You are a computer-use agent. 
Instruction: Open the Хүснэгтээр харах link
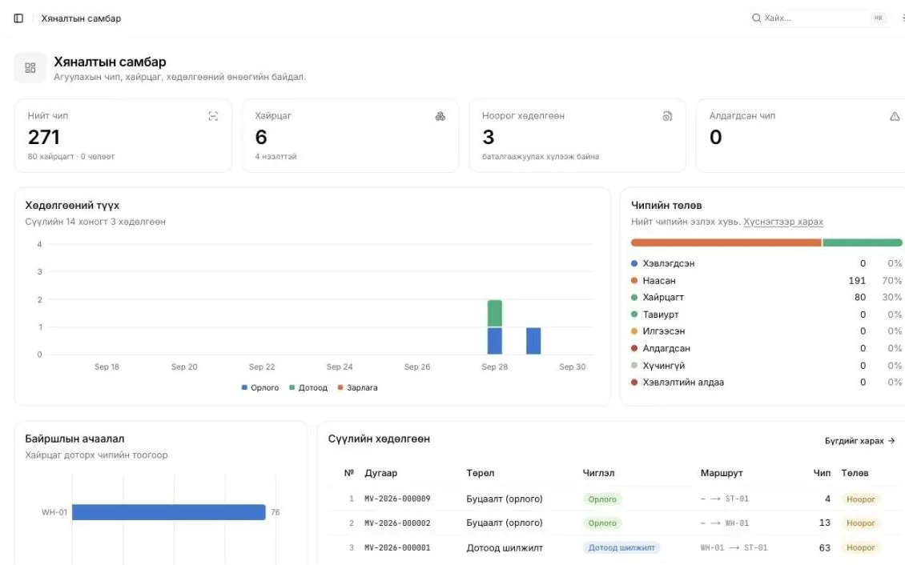(x=783, y=222)
